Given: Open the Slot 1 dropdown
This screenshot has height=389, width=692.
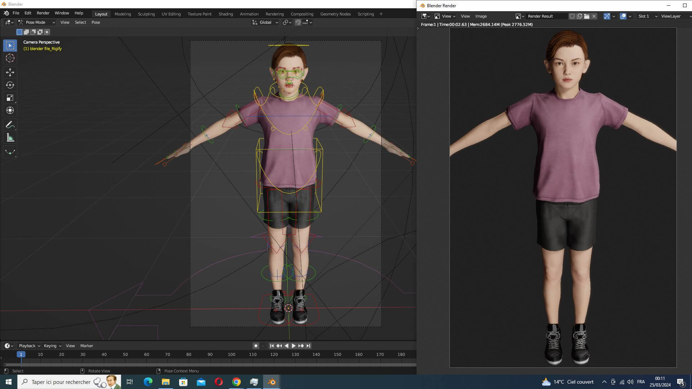Looking at the screenshot, I should coord(648,16).
